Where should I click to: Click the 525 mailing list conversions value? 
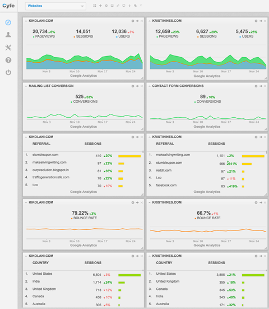80,96
